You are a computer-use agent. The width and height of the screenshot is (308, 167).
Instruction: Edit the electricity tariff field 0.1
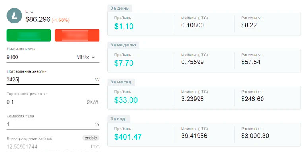click(x=44, y=102)
